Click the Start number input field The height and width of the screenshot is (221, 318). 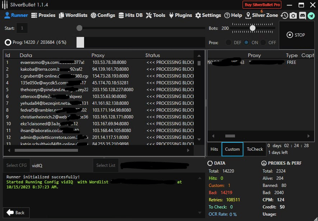(x=22, y=28)
